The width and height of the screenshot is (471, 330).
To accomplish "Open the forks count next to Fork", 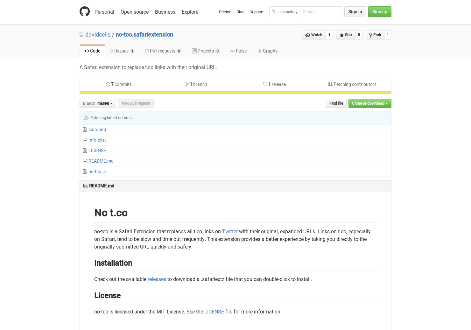I will [x=388, y=35].
